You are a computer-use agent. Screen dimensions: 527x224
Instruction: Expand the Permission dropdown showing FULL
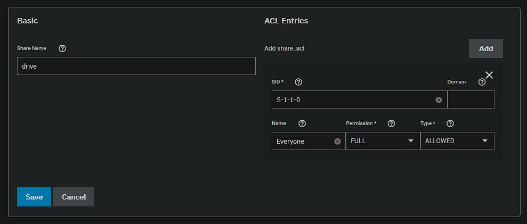(x=383, y=140)
